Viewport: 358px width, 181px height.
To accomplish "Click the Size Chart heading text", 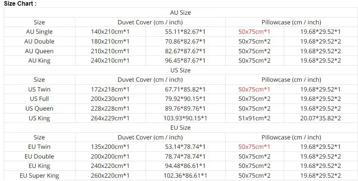I will 20,3.
